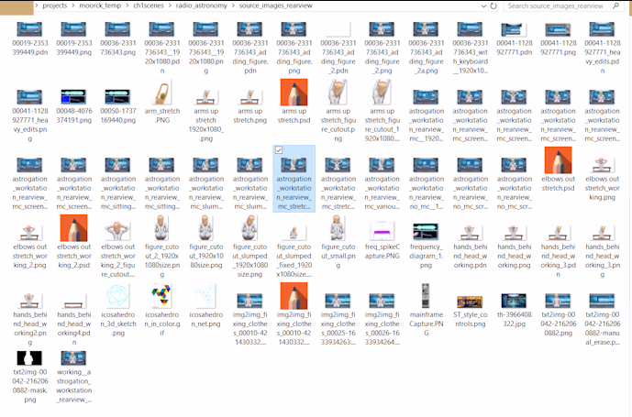Select the arms up stretch.psd file
The height and width of the screenshot is (417, 632).
tap(294, 93)
